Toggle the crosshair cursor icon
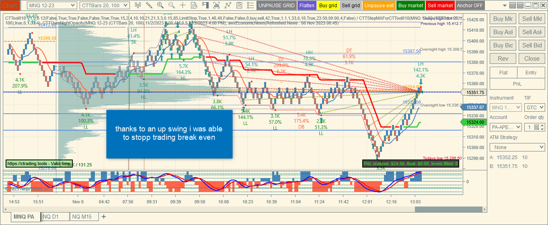This screenshot has width=548, height=225. coord(183,5)
